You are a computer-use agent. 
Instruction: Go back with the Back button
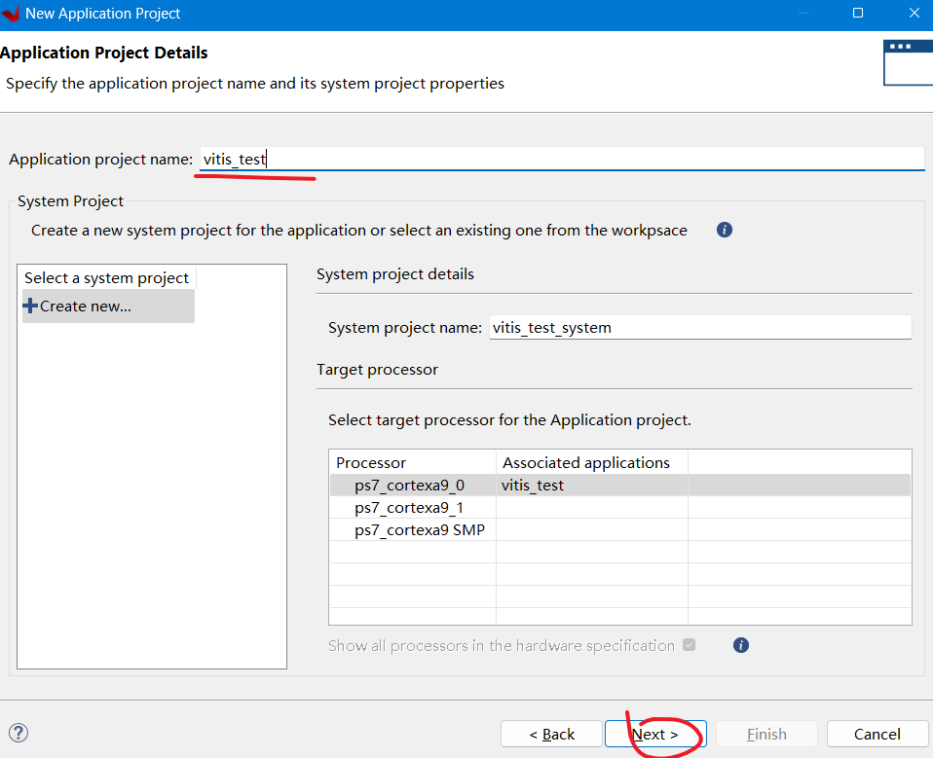click(x=551, y=734)
